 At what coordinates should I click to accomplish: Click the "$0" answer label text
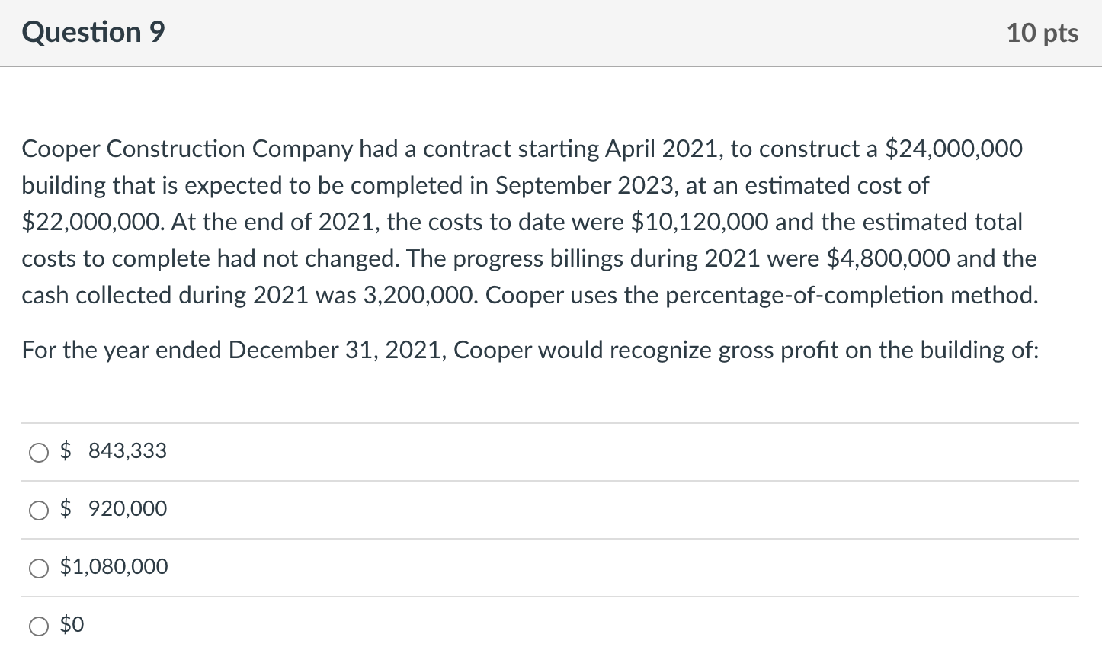click(72, 625)
